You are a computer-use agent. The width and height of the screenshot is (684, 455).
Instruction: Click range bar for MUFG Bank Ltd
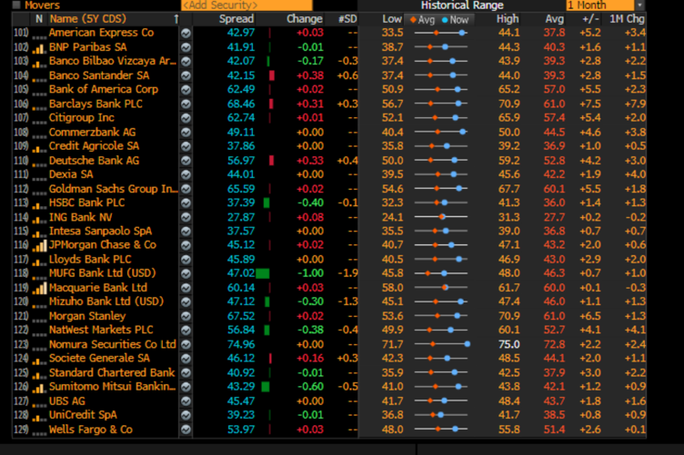[440, 273]
